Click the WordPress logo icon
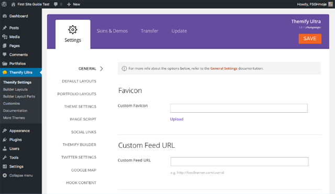 (4, 4)
